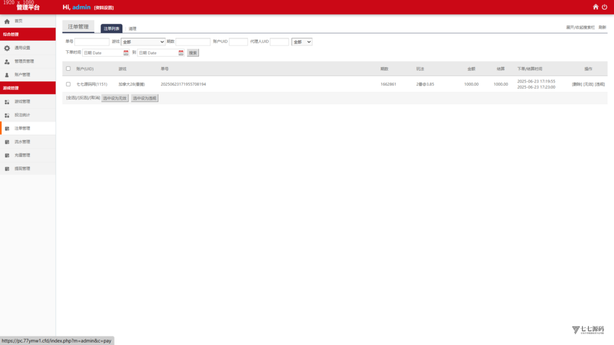Click the [删除] link in the order row
The height and width of the screenshot is (345, 614).
[577, 84]
